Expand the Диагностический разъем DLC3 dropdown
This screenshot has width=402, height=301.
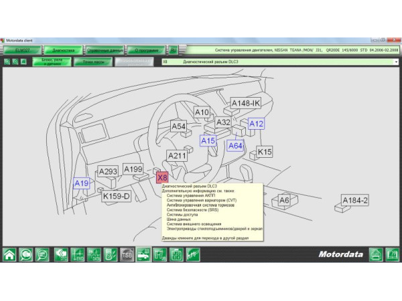click(396, 62)
